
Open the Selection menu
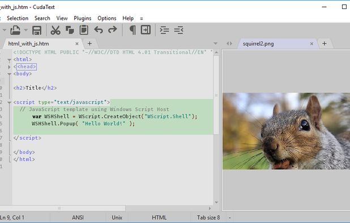coord(18,18)
